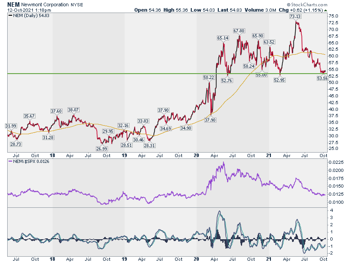Viewport: 351px width, 263px height.
Task: Click the 37.90 low label near April 2020
Action: [x=210, y=120]
